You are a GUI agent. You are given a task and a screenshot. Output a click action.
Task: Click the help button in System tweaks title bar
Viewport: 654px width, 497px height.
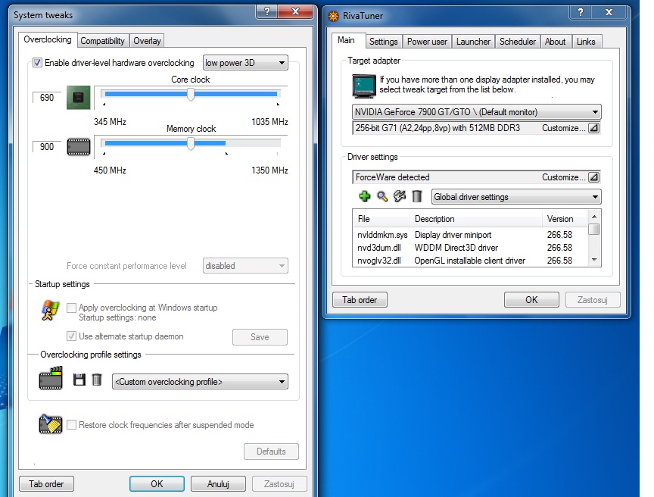click(x=267, y=11)
